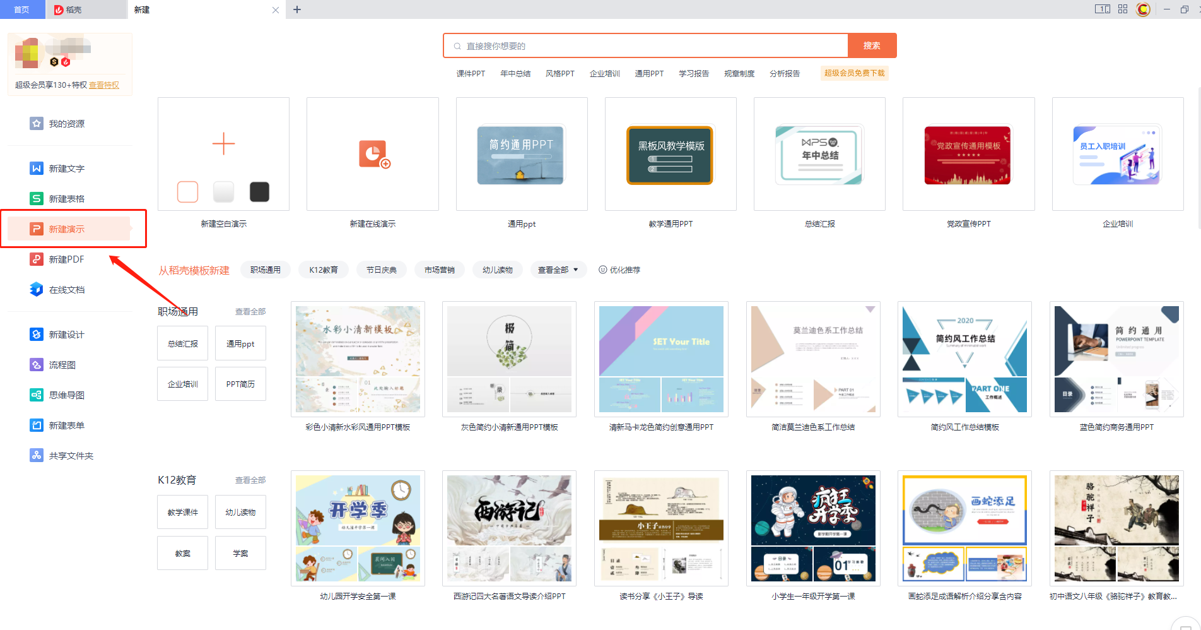Click the 新建演示 P icon

click(x=37, y=229)
